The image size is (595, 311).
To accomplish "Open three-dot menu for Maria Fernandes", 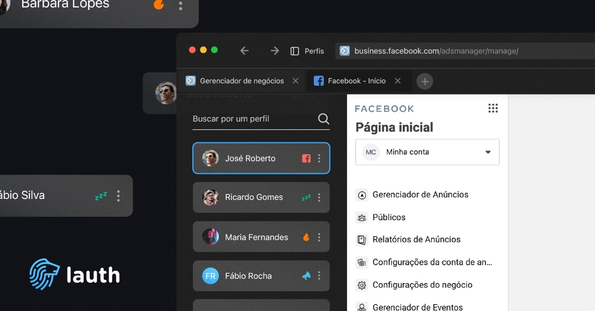I will 319,237.
